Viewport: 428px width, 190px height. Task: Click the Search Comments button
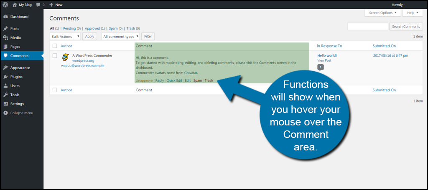pyautogui.click(x=406, y=27)
